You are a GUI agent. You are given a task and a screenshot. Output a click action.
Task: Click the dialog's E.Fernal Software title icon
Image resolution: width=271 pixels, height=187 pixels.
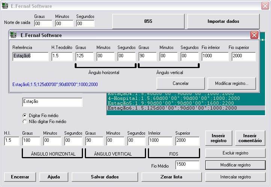tap(14, 35)
